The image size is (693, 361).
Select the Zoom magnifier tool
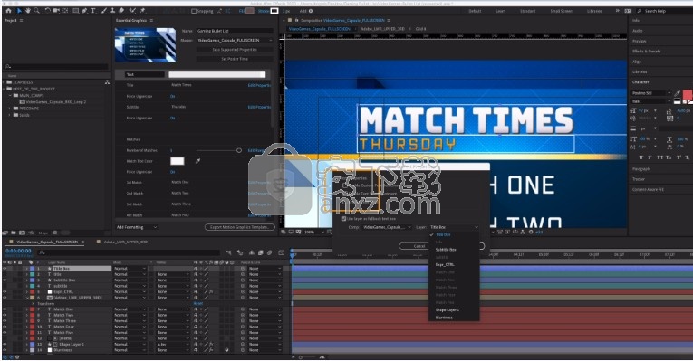point(36,11)
